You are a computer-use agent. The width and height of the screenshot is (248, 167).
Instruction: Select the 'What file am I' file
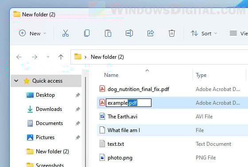pyautogui.click(x=124, y=130)
